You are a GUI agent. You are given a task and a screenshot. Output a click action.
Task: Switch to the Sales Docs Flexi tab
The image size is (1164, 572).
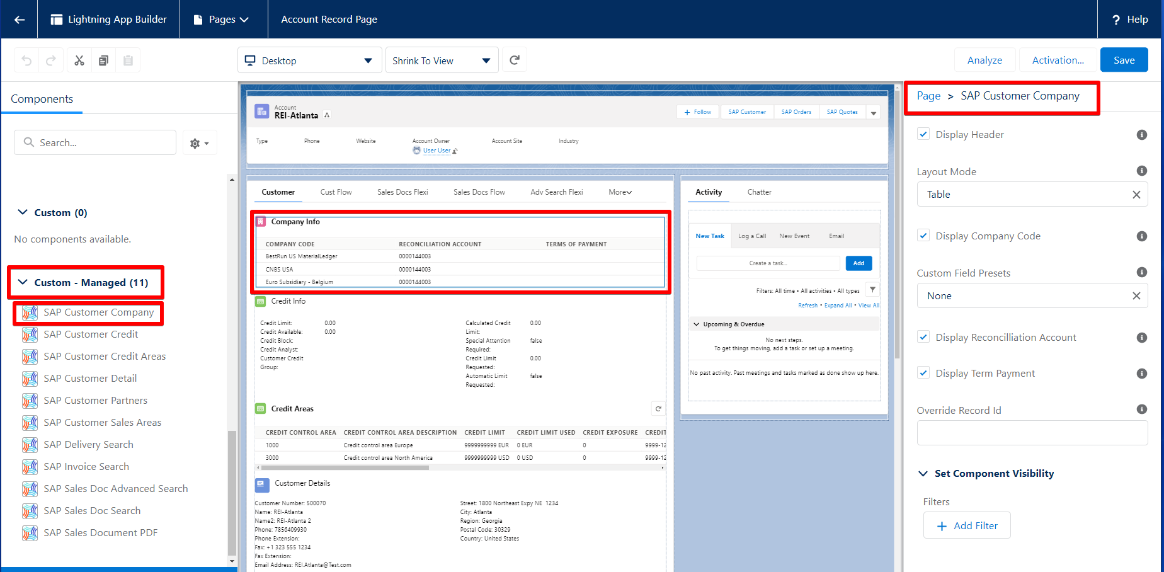402,192
